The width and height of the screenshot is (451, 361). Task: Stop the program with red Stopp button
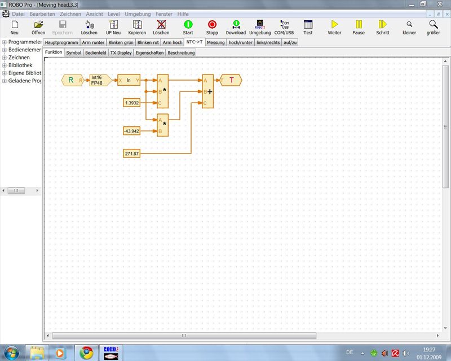212,28
